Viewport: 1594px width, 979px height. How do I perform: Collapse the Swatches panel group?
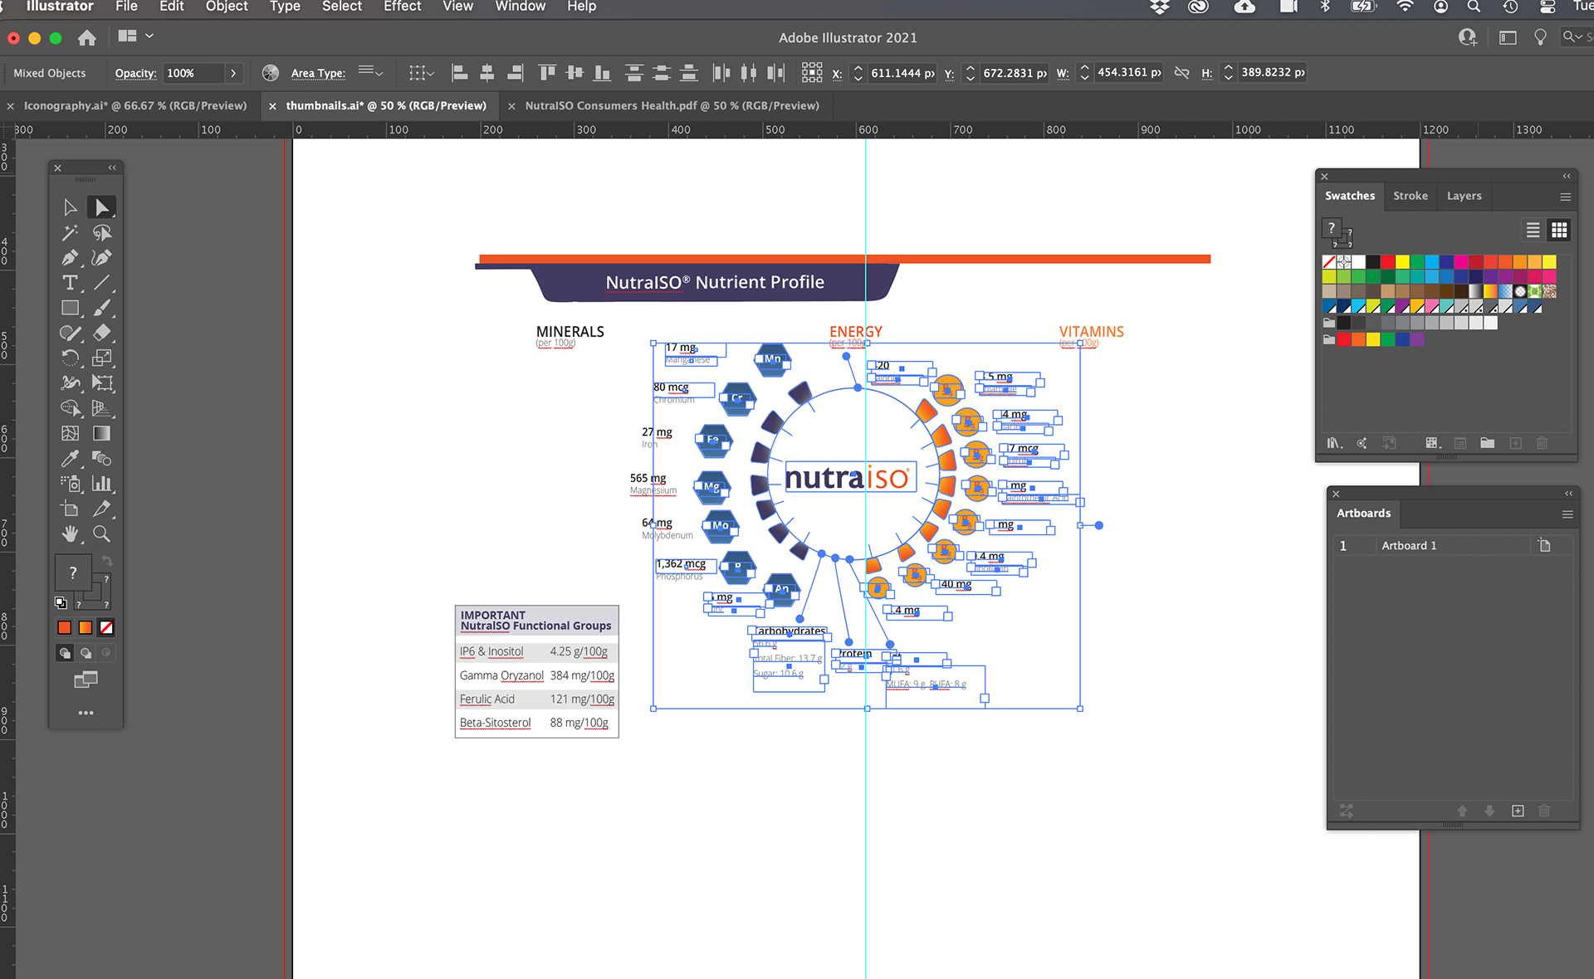[x=1567, y=176]
